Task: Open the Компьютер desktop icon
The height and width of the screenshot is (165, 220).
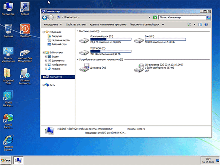Action: click(8, 9)
